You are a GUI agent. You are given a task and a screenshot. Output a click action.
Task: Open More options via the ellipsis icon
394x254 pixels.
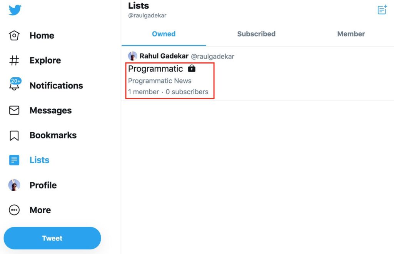click(x=14, y=210)
